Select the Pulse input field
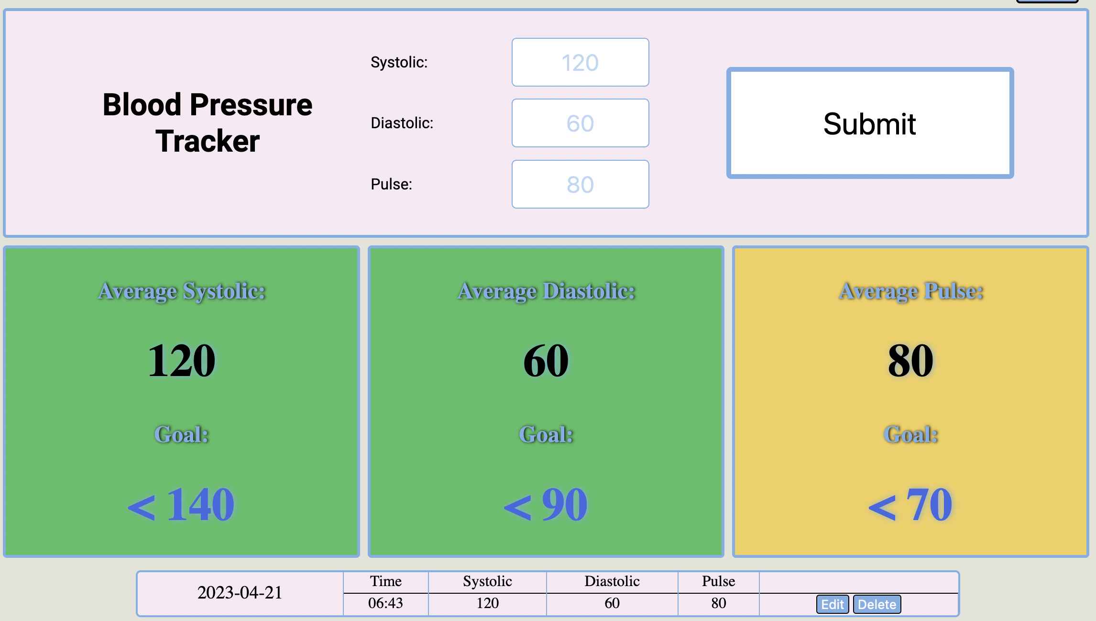Screen dimensions: 1096x621 point(580,184)
